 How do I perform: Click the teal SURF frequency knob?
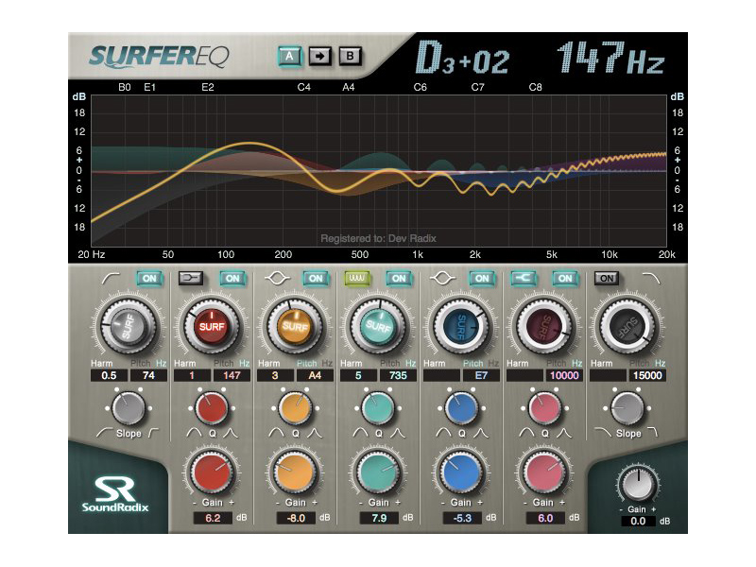point(377,326)
